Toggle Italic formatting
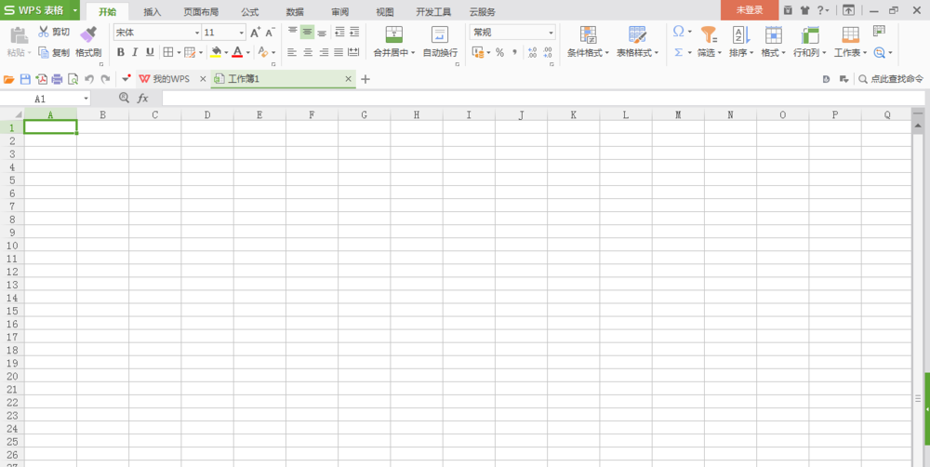Viewport: 930px width, 467px height. click(x=135, y=52)
